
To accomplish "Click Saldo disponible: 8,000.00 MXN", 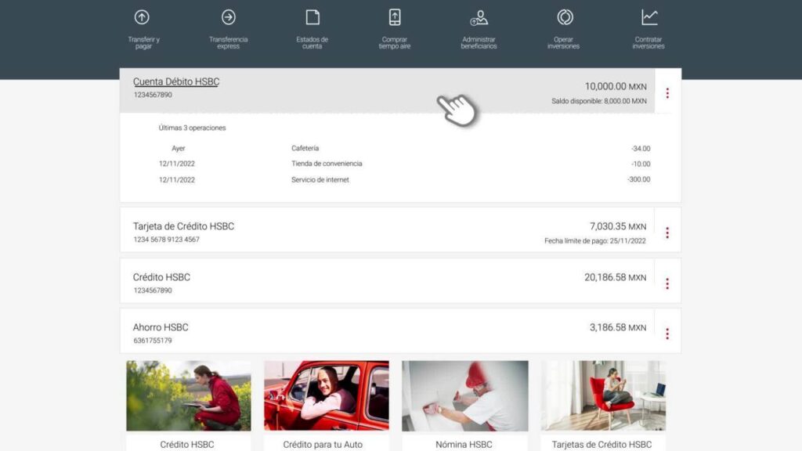I will coord(599,101).
